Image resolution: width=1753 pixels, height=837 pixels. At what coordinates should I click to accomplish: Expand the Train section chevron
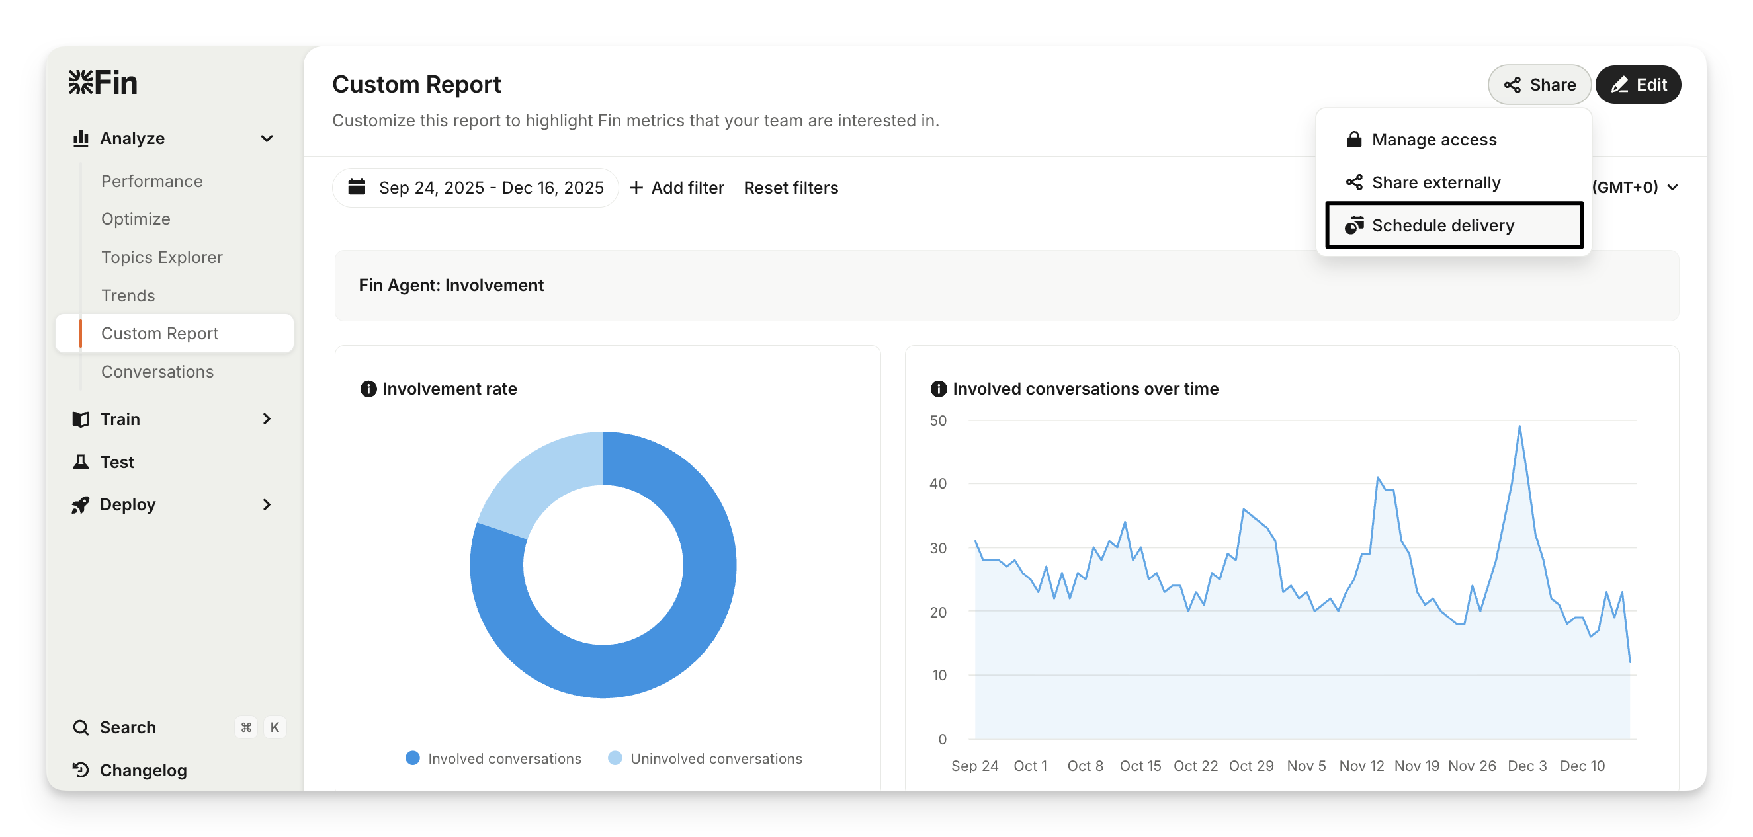pyautogui.click(x=267, y=419)
